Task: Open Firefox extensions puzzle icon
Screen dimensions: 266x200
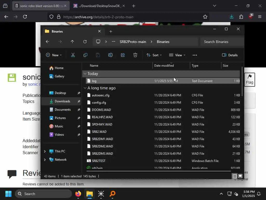Action: coord(241,17)
